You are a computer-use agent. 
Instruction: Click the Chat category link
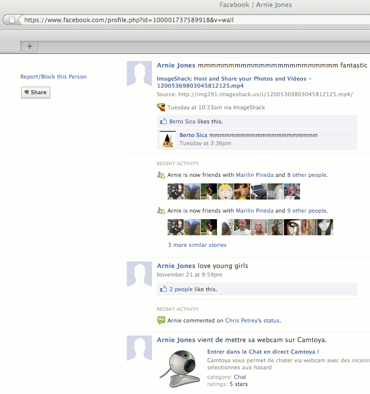(240, 377)
